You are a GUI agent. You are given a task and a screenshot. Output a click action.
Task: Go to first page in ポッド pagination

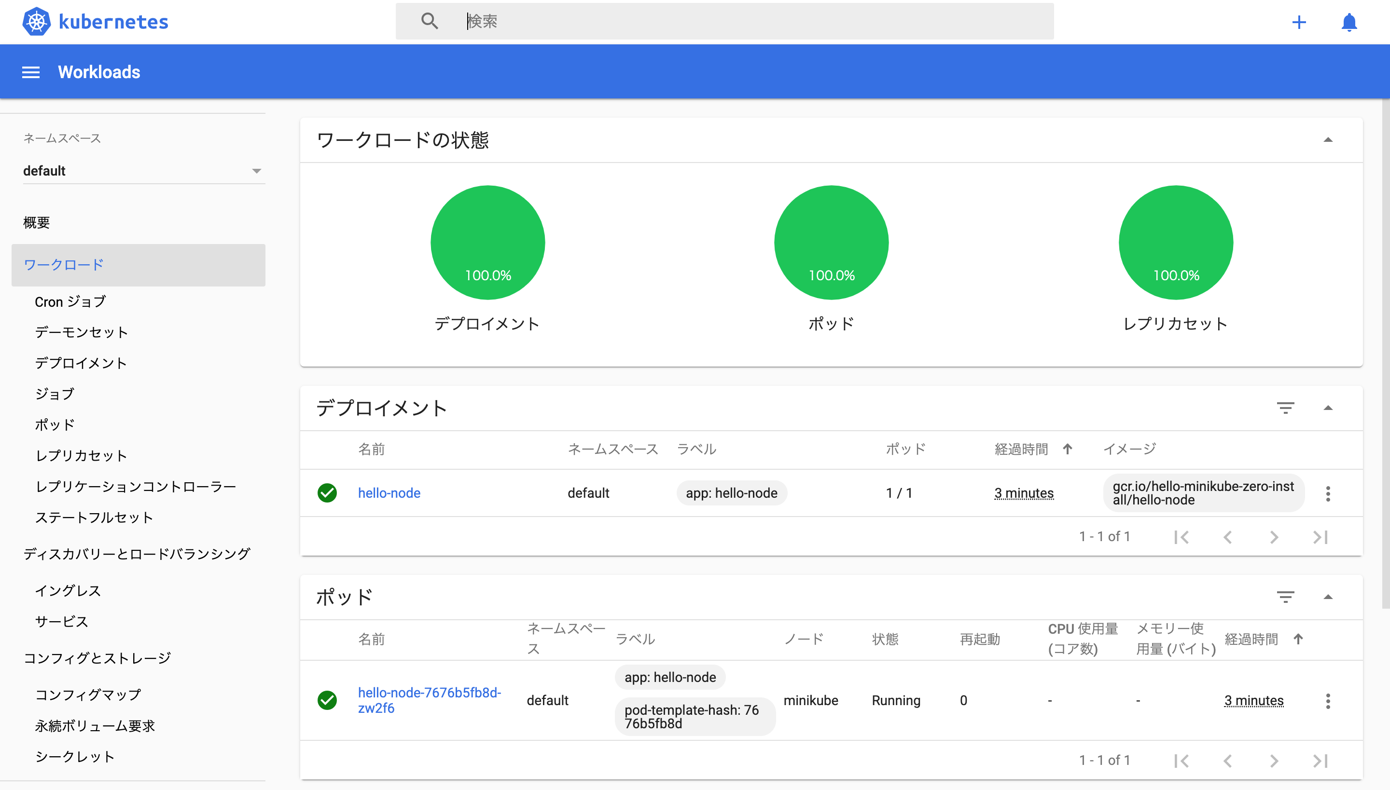click(1181, 760)
